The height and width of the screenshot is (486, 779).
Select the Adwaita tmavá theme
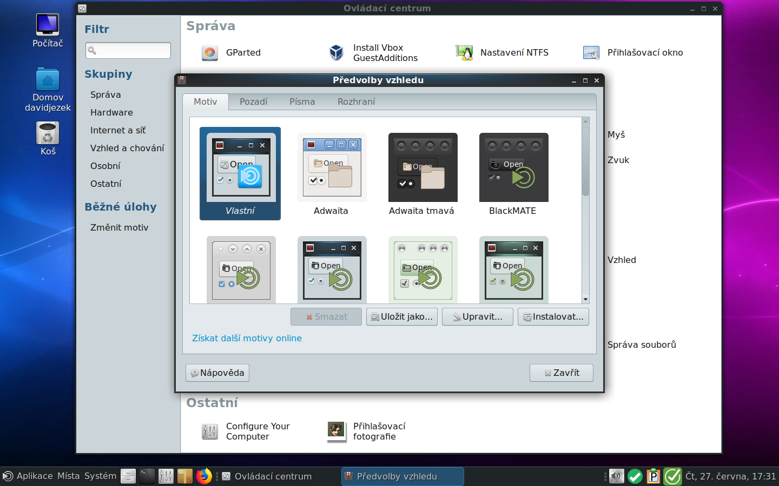pos(422,173)
